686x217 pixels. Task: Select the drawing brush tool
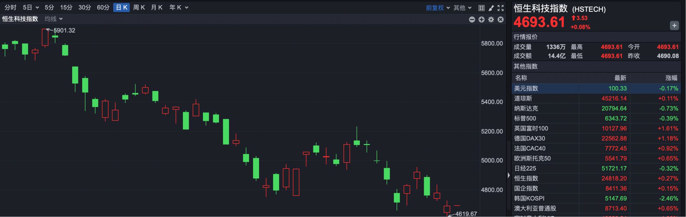pyautogui.click(x=491, y=8)
